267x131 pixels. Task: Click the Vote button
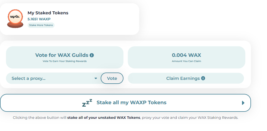[112, 78]
